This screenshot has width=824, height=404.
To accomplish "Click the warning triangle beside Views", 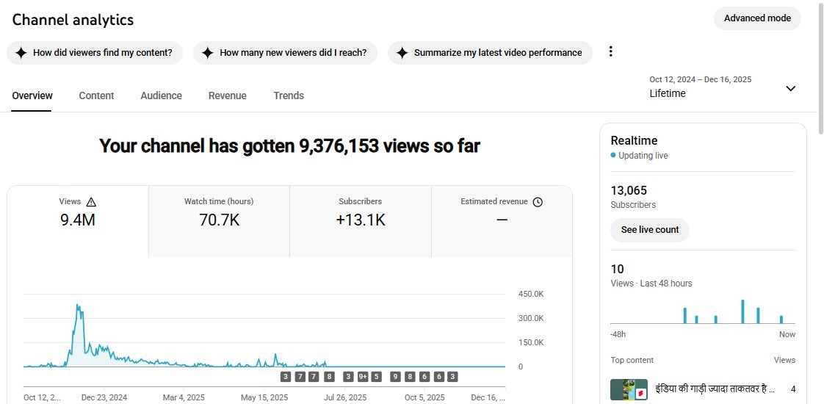I will 91,202.
